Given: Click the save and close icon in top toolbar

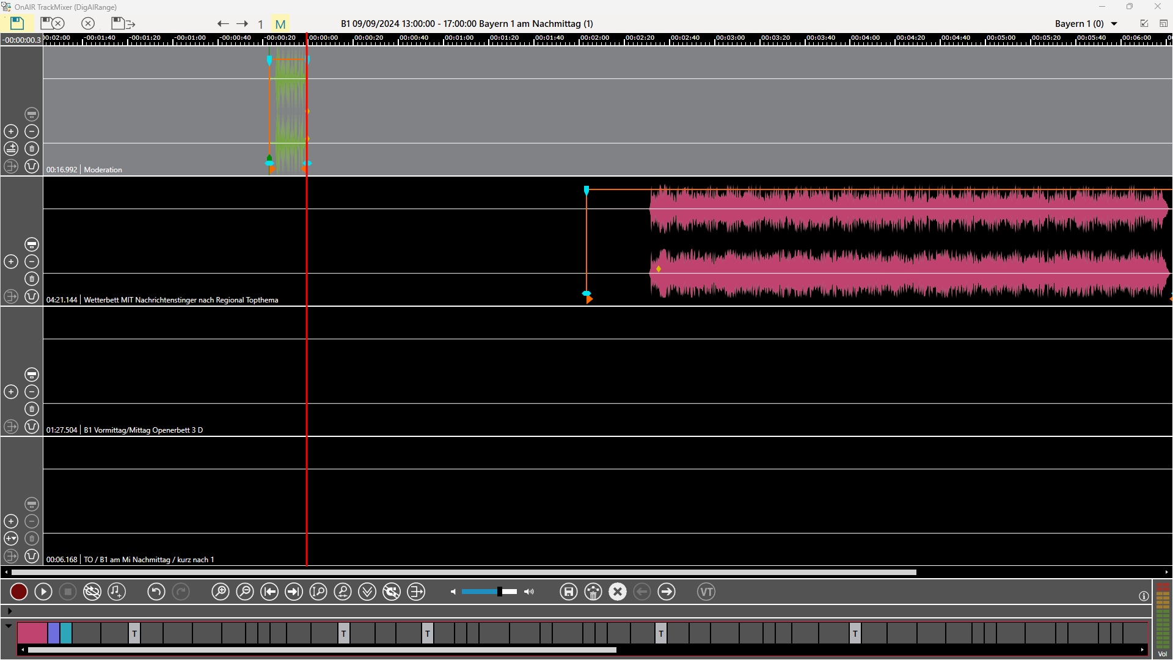Looking at the screenshot, I should click(53, 23).
